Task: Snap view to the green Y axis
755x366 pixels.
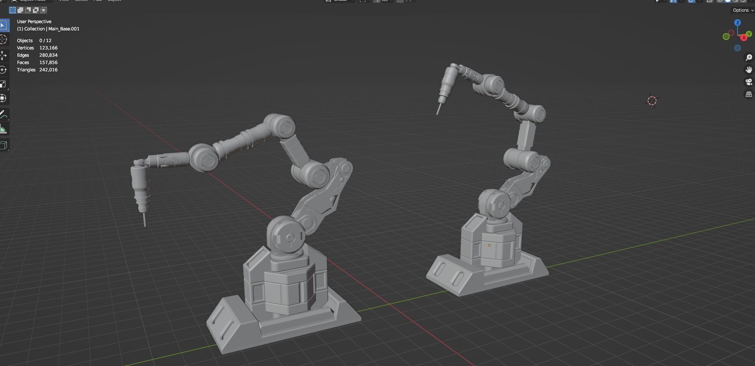Action: 749,34
